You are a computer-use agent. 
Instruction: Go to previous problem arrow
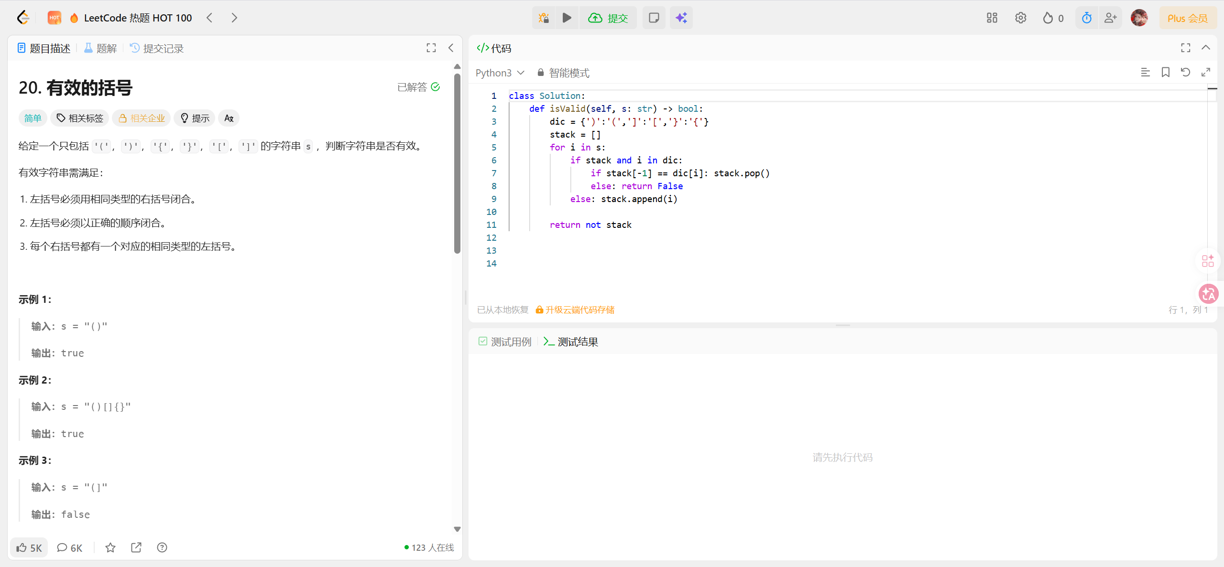(x=209, y=18)
